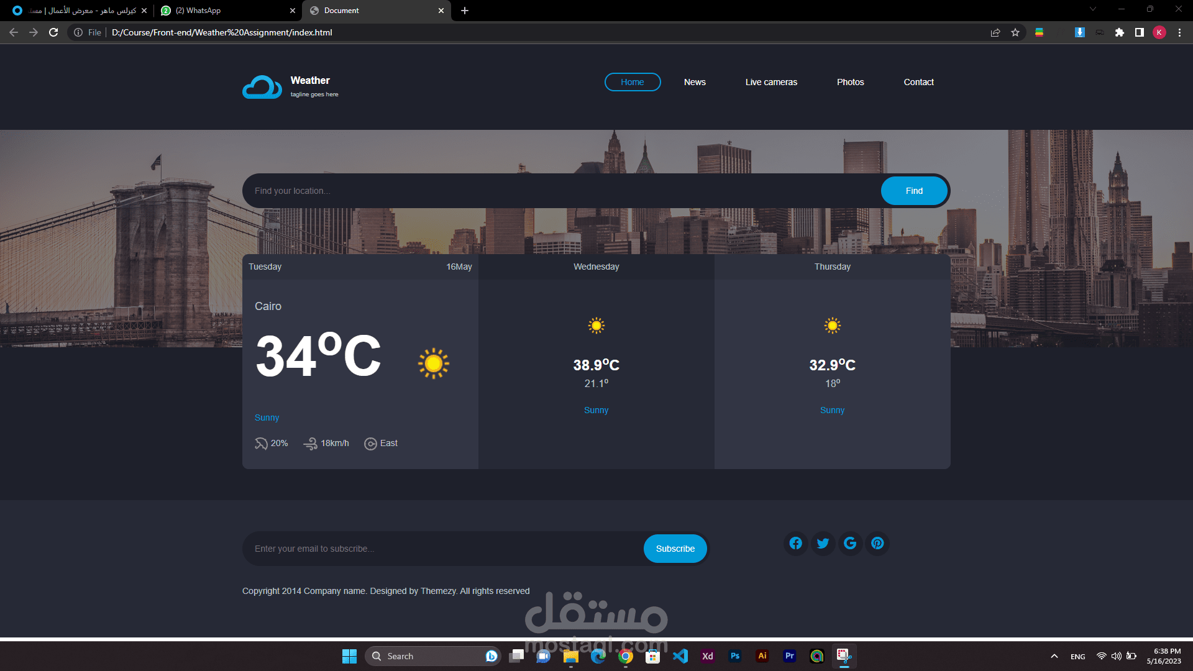Open the volume control in system tray
Screen dimensions: 1193x671
(x=1117, y=656)
